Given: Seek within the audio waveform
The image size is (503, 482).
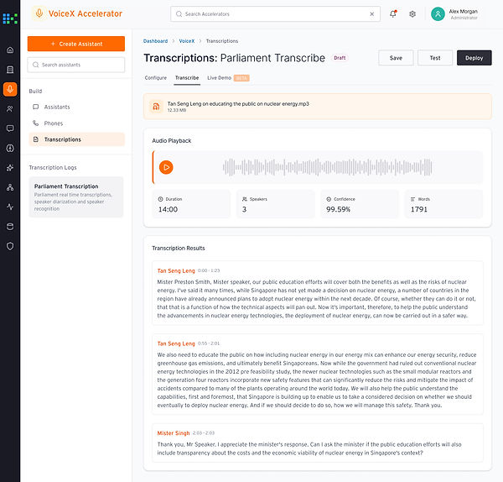Looking at the screenshot, I should point(327,167).
